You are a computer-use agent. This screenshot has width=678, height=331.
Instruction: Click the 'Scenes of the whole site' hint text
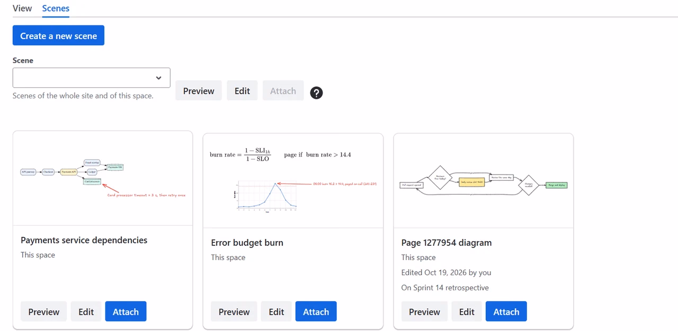[x=83, y=96]
